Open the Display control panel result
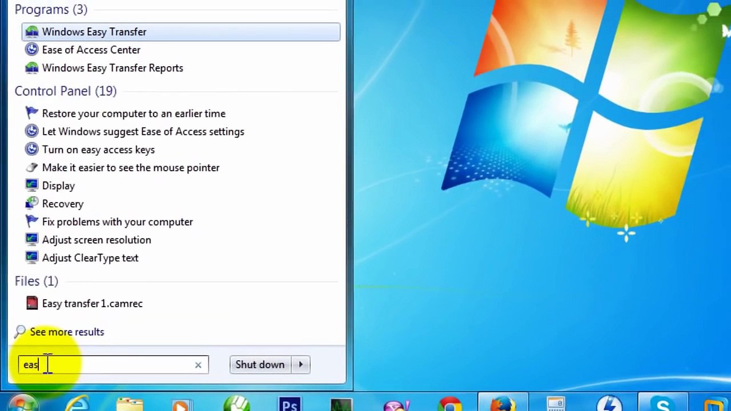The height and width of the screenshot is (411, 731). [x=58, y=186]
